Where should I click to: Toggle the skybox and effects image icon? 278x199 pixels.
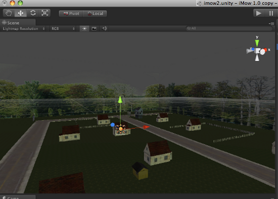tap(94, 29)
